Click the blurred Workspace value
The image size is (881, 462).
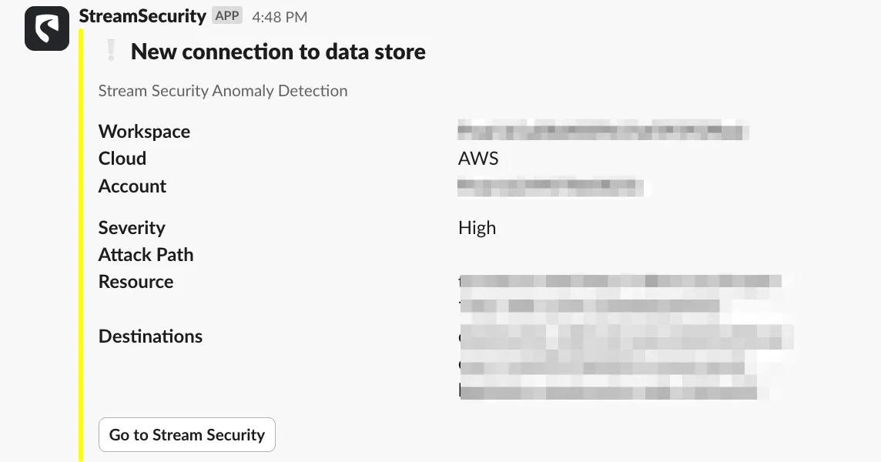(603, 130)
